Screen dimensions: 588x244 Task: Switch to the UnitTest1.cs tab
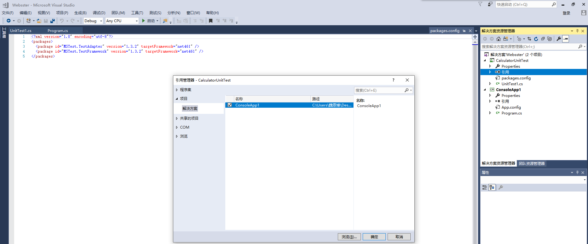click(21, 30)
